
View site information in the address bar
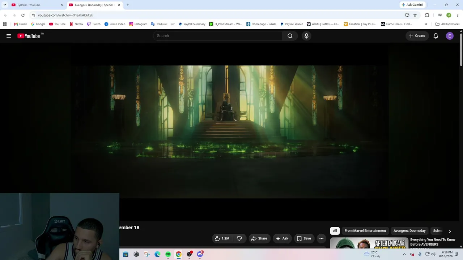tap(33, 15)
